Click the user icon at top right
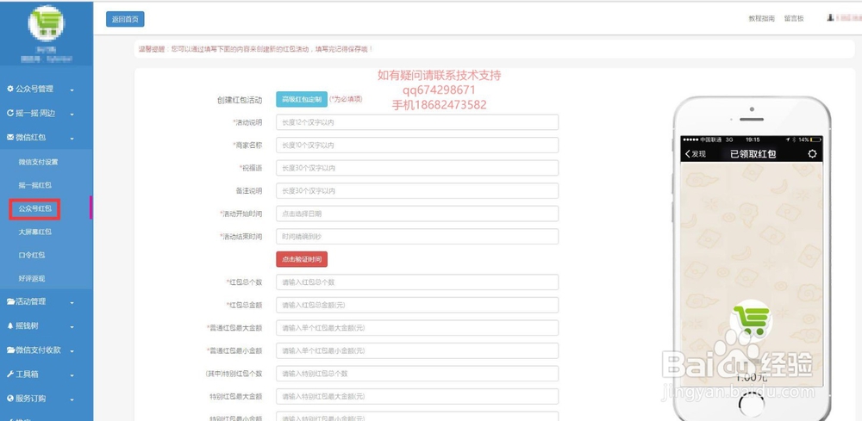Screen dimensions: 862x421 pyautogui.click(x=830, y=18)
